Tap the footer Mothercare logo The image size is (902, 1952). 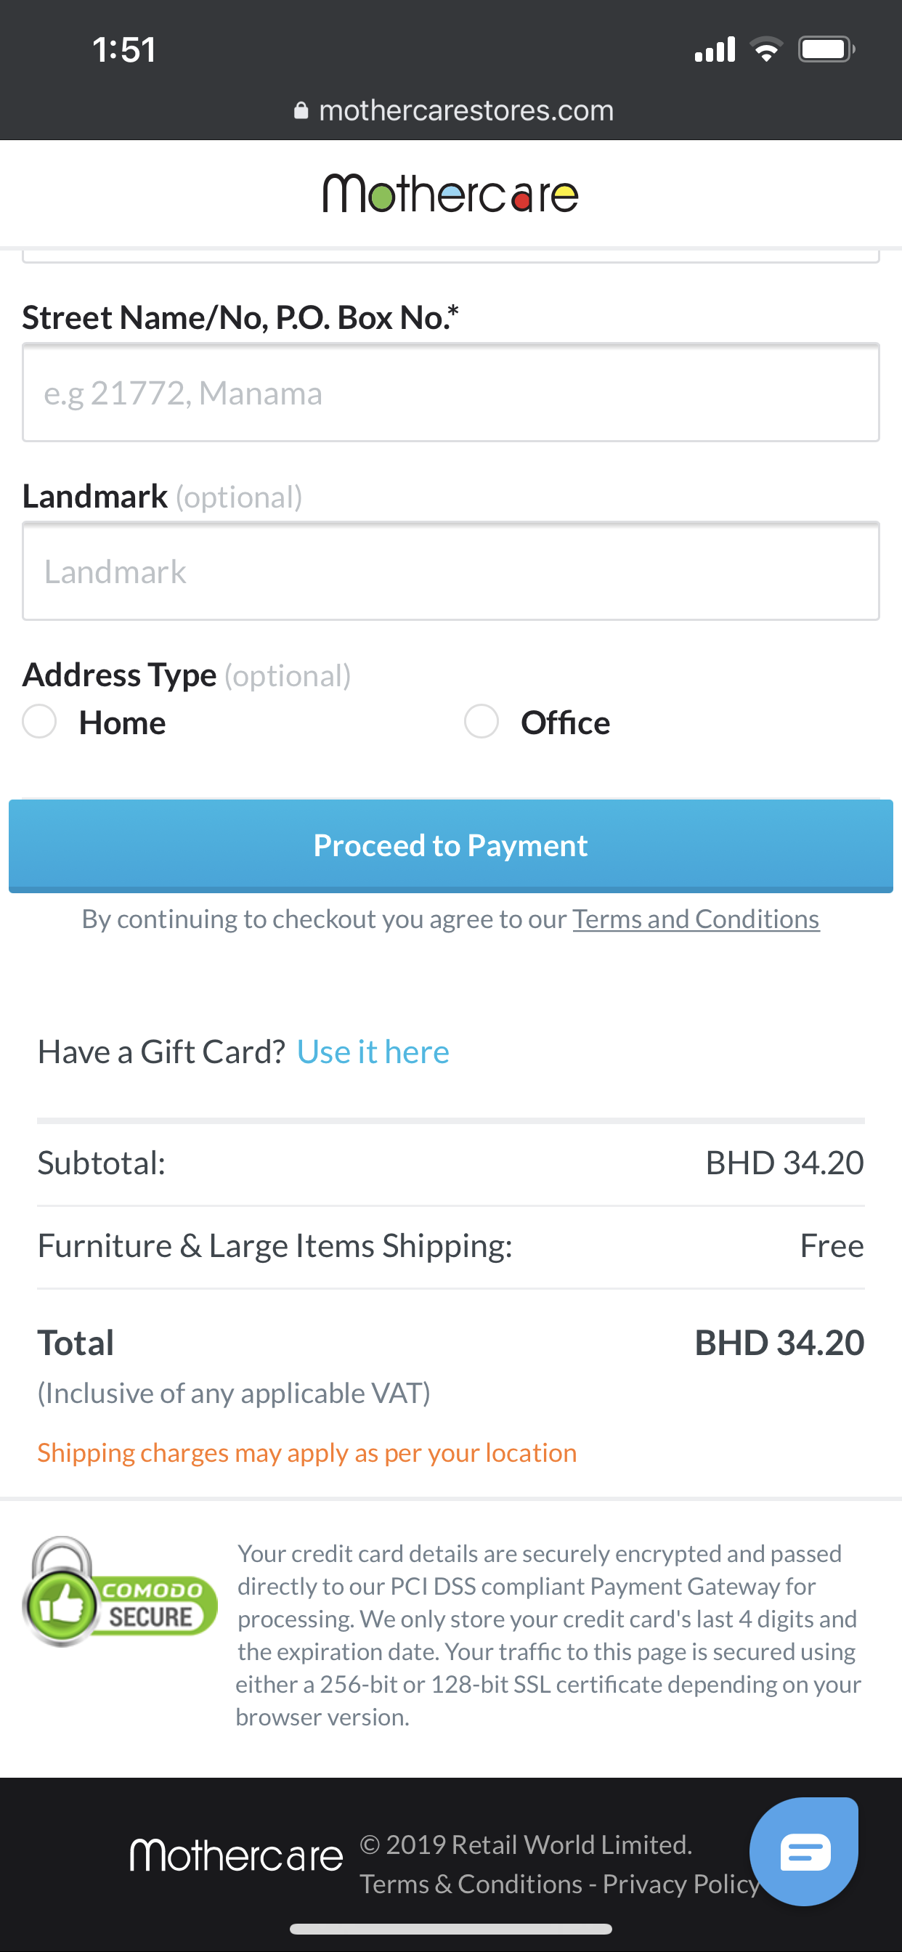tap(236, 1855)
